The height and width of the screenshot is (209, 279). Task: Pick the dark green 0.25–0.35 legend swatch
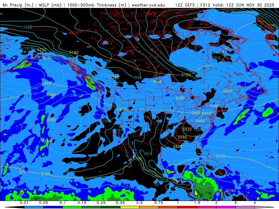(111, 207)
